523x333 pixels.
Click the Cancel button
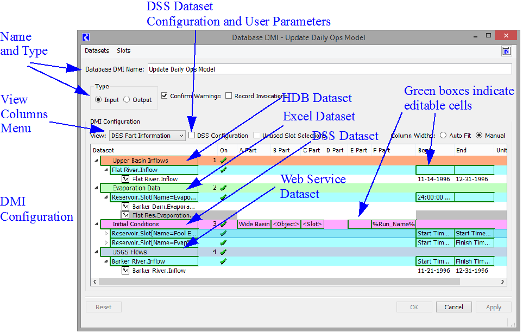pos(453,307)
